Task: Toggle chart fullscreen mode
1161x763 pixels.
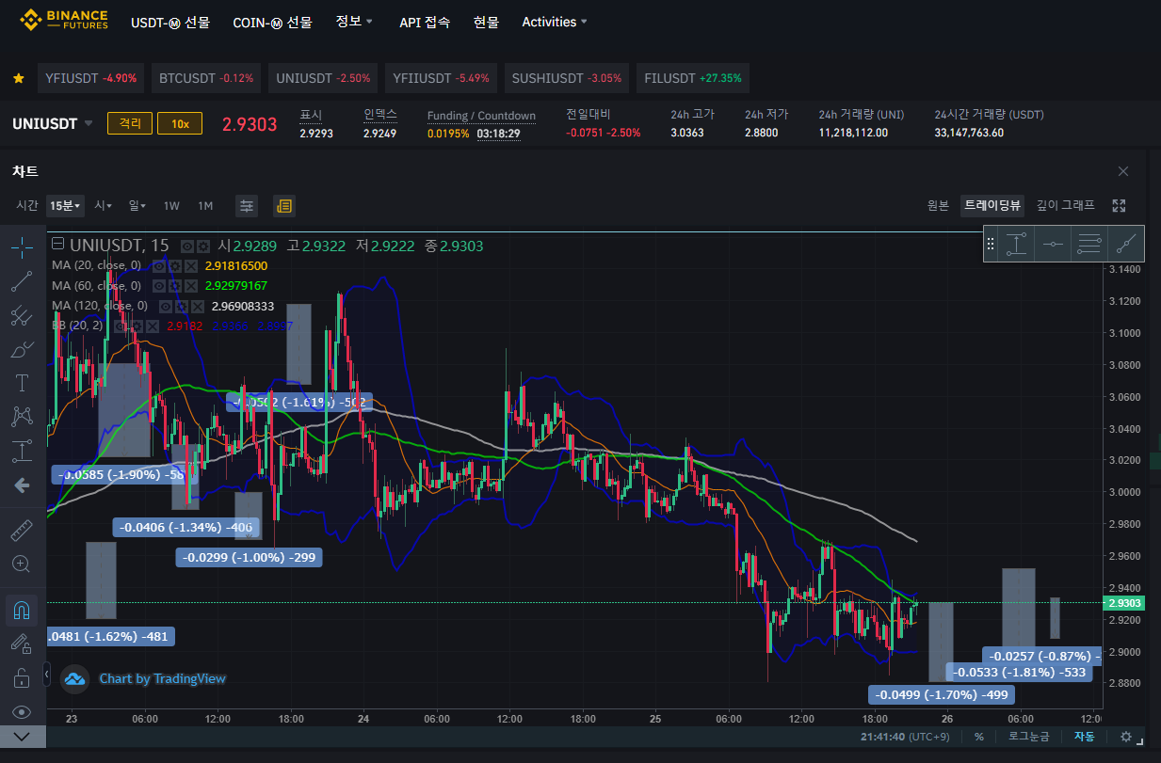Action: tap(1119, 205)
